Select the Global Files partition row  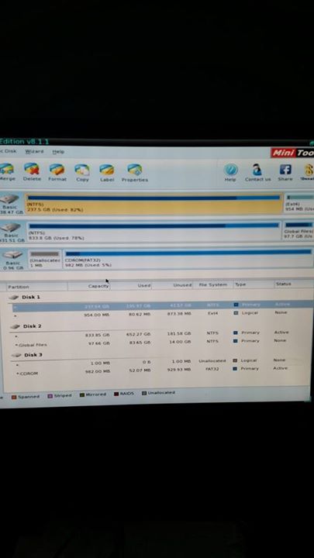[x=160, y=343]
